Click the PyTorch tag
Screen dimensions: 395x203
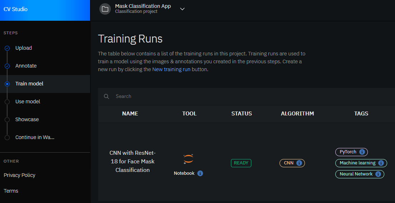point(351,152)
